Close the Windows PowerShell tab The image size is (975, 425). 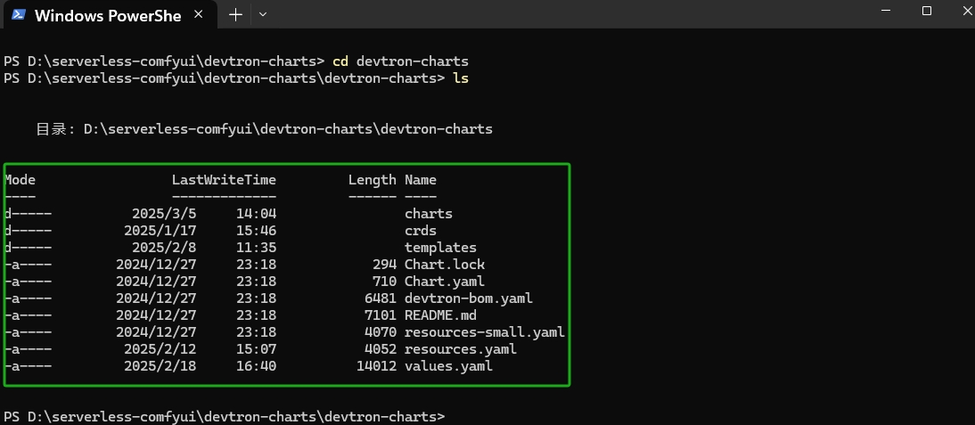(205, 15)
